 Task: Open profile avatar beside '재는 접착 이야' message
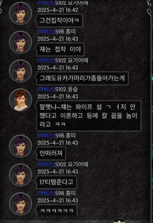click(x=20, y=42)
